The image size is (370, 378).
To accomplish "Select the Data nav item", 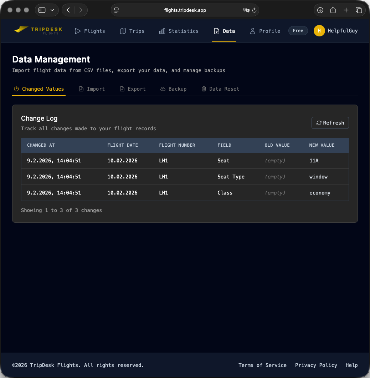I will [x=224, y=31].
